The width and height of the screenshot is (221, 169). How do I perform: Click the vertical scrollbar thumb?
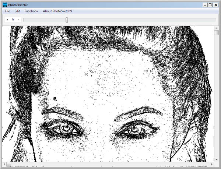[x=216, y=32]
